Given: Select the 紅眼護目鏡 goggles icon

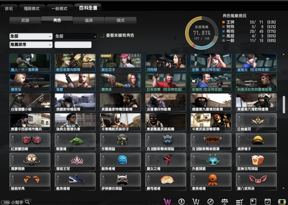Looking at the screenshot, I should tap(31, 140).
